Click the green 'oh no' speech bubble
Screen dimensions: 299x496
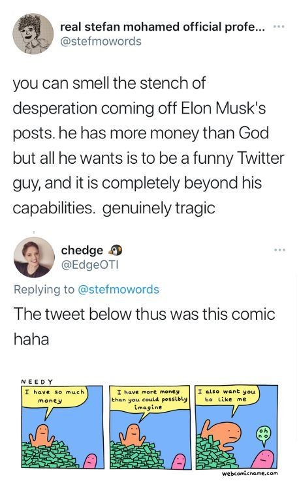click(263, 434)
